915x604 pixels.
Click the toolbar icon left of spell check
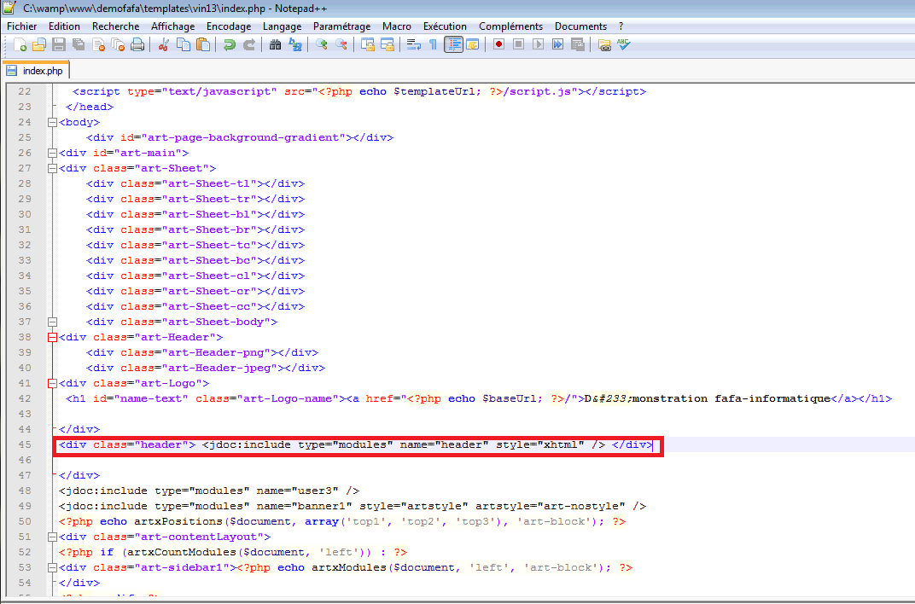pos(604,45)
